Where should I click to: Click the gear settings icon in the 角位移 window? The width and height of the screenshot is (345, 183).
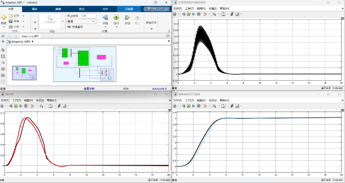[2, 106]
